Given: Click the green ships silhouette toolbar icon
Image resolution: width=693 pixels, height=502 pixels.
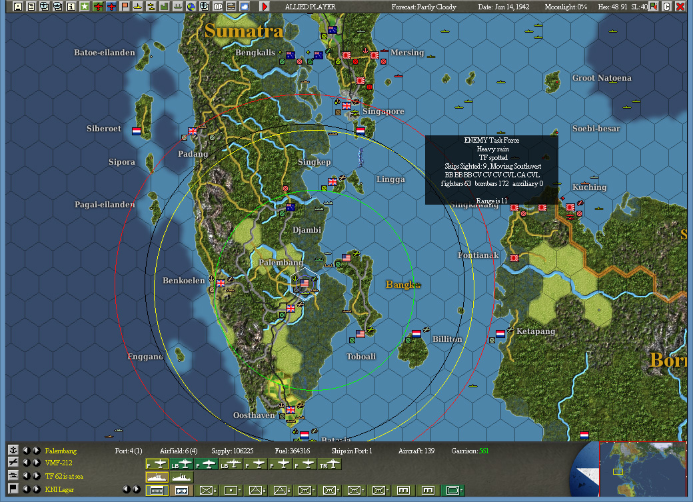Looking at the screenshot, I should click(178, 7).
